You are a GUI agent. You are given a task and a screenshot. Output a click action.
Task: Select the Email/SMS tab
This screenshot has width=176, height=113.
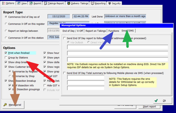[x=128, y=31]
